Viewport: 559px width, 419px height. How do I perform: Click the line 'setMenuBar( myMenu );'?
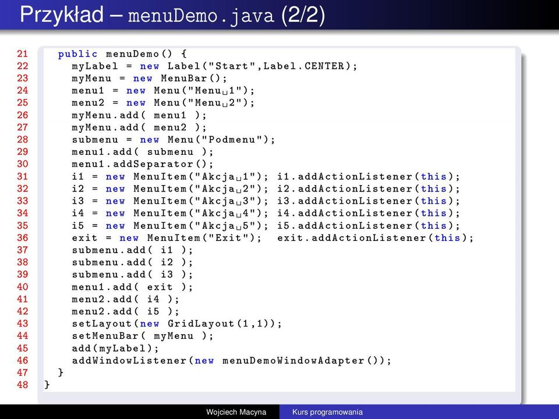pos(143,336)
